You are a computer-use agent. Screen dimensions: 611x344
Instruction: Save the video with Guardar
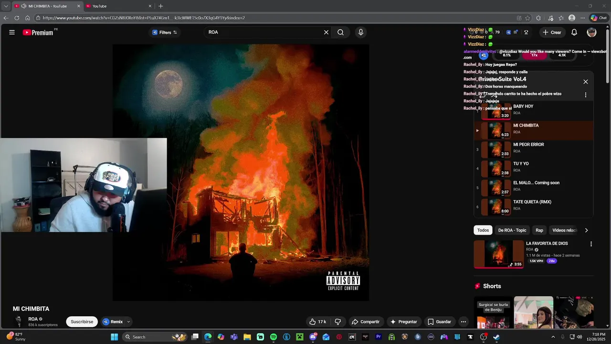coord(440,322)
